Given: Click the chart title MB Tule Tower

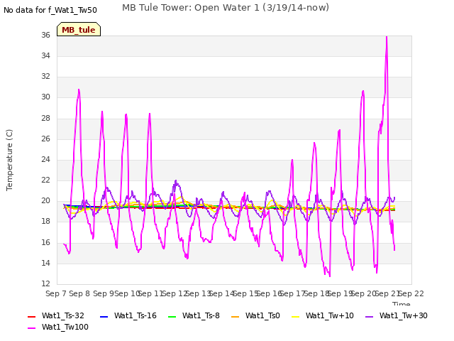Looking at the screenshot, I should [226, 8].
